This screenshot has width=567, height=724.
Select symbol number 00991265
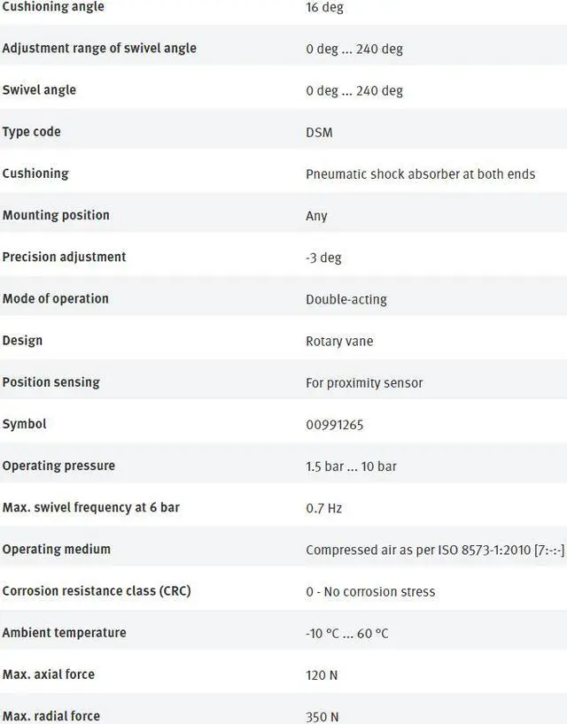pos(335,425)
